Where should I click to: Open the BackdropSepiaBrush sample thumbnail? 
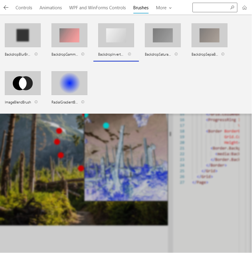[210, 35]
